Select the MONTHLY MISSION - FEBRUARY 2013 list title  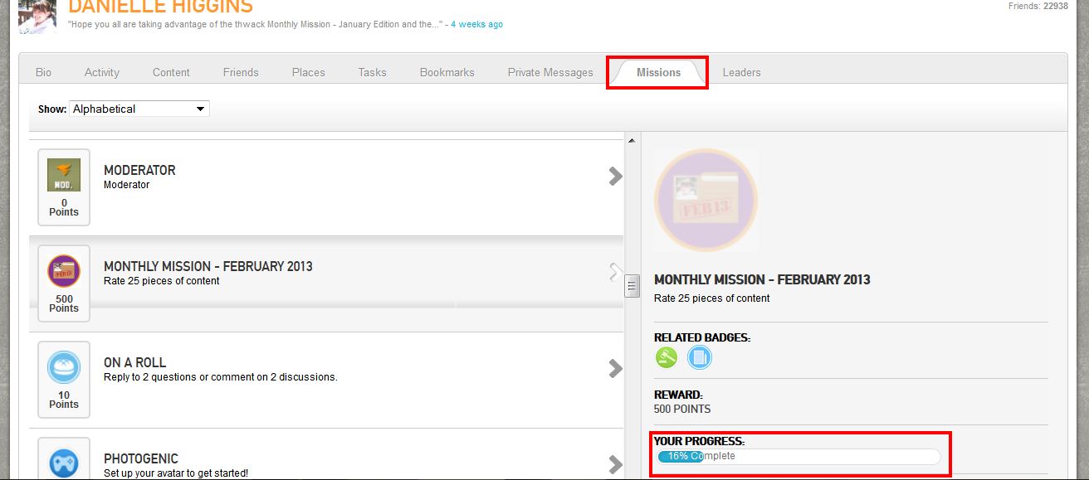pyautogui.click(x=208, y=266)
